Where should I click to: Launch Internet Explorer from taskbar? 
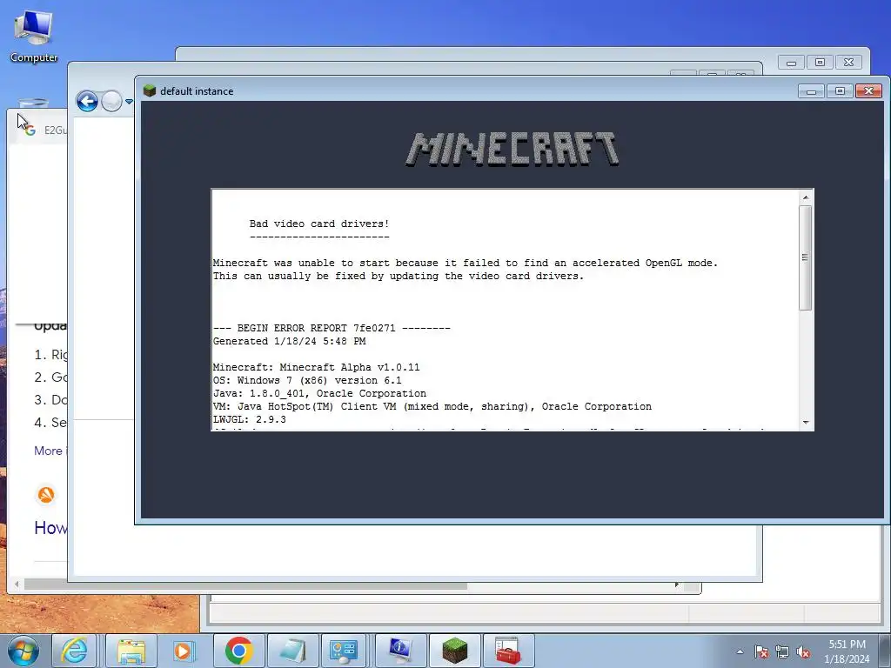(x=75, y=651)
